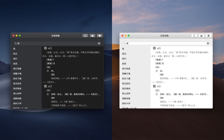Viewport: 224px width, 140px height.
Task: Click [代] label in light window definition
Action: [x=157, y=90]
